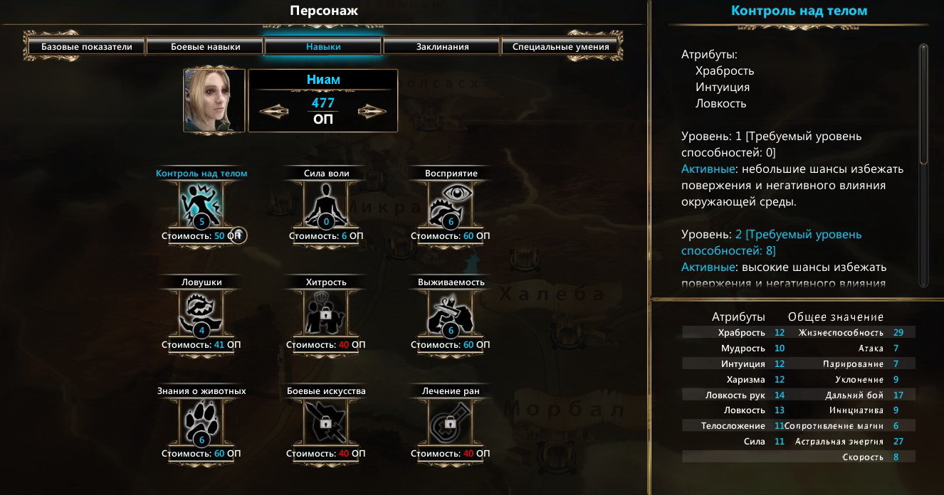Select the locked Боевые искусства skill icon
The image size is (944, 495).
[326, 422]
